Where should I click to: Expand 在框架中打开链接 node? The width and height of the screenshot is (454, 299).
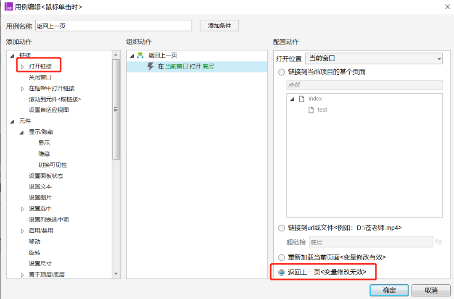tap(23, 89)
